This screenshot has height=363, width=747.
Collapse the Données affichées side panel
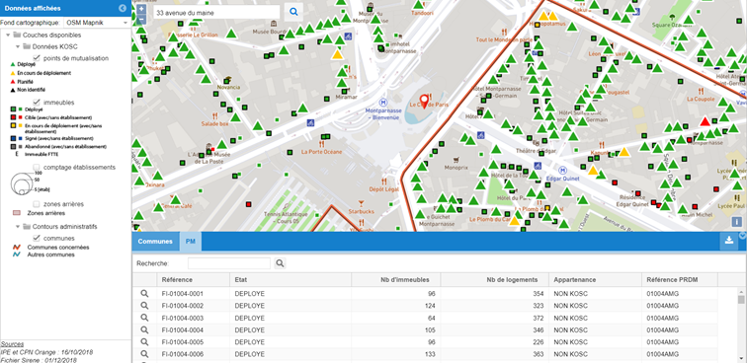pyautogui.click(x=123, y=8)
